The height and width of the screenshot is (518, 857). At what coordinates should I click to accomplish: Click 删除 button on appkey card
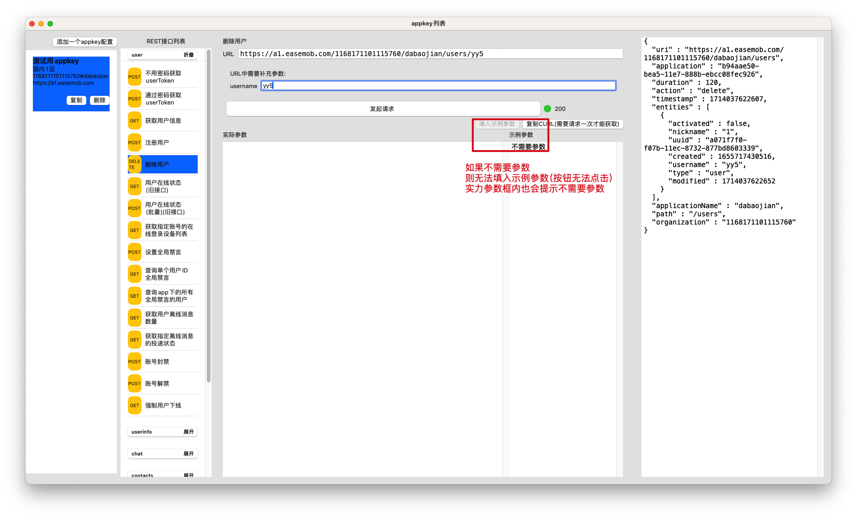click(x=100, y=100)
